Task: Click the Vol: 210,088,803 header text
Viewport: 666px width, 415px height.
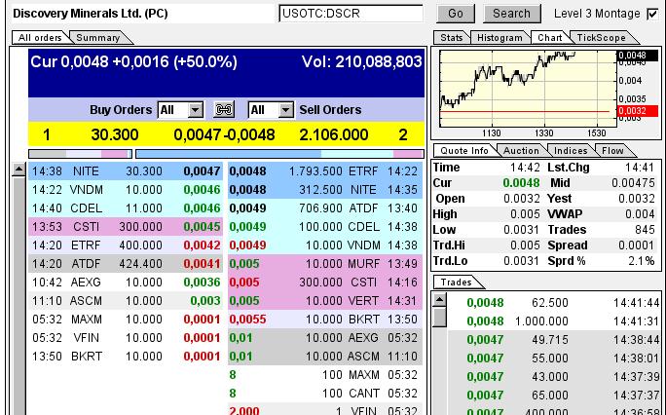Action: pos(361,62)
